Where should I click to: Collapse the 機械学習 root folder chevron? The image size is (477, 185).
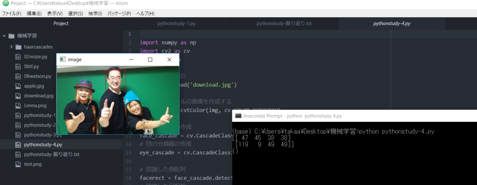pyautogui.click(x=4, y=36)
